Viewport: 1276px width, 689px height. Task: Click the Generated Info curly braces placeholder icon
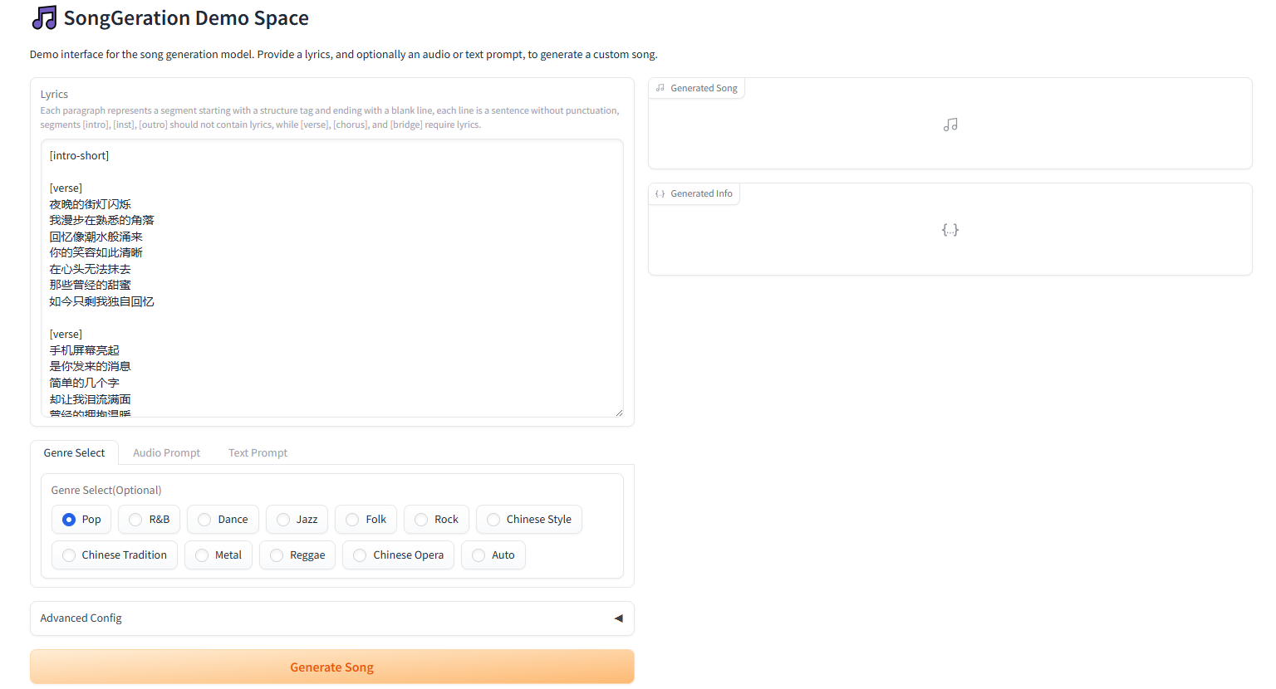[x=950, y=230]
